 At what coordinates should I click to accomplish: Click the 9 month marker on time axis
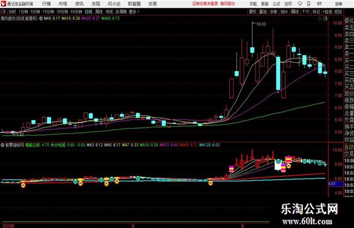[242, 226]
